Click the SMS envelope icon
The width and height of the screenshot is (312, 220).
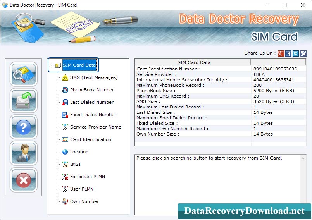click(x=65, y=77)
